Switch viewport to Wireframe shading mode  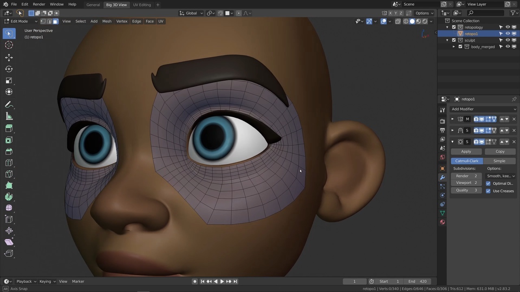click(405, 21)
